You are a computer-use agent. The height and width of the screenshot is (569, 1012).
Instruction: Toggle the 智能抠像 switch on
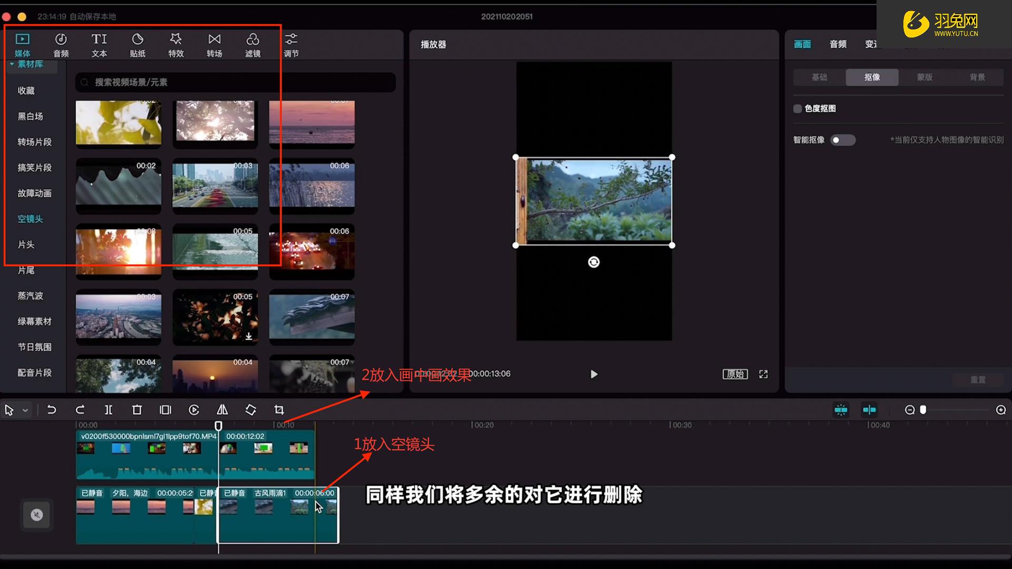pos(842,140)
